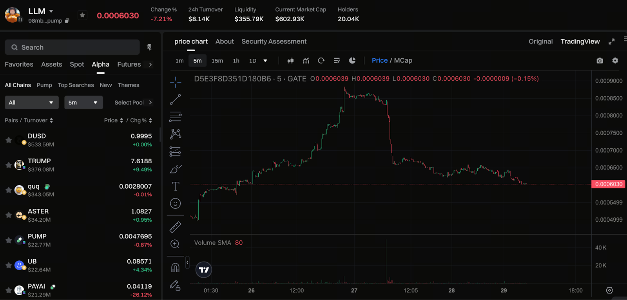Favorite the DUSD pair with its star
This screenshot has height=300, width=627.
tap(9, 140)
